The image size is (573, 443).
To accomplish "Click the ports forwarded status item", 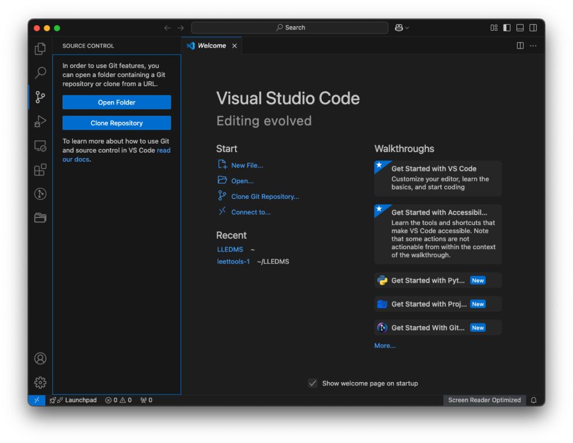I will 147,401.
